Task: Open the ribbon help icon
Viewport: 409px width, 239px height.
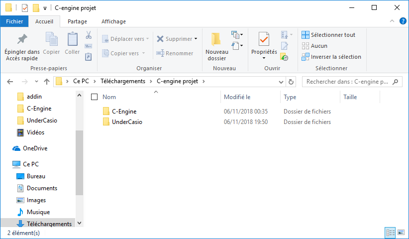Action: point(403,21)
